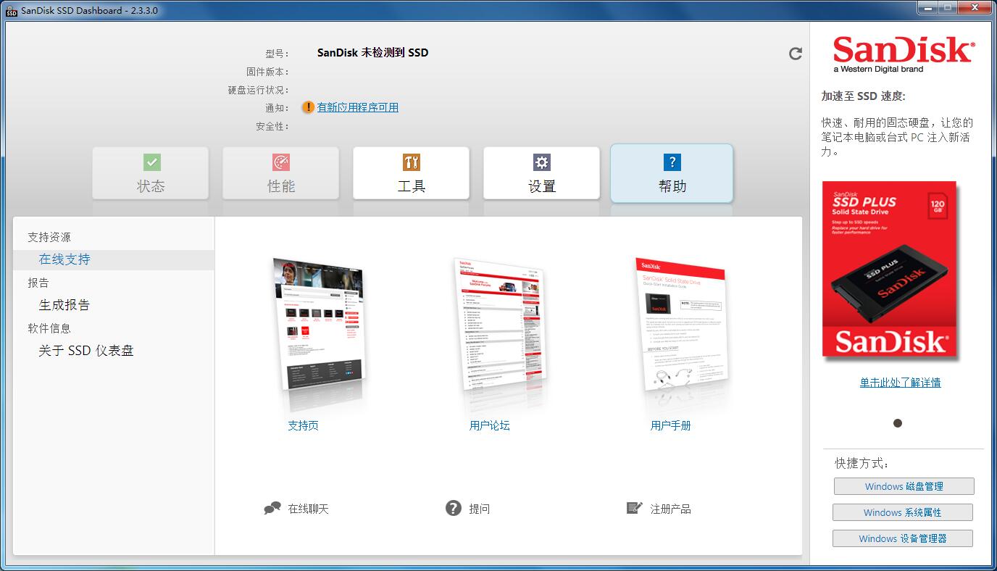
Task: Click the 快捷方式 heading
Action: pos(862,463)
